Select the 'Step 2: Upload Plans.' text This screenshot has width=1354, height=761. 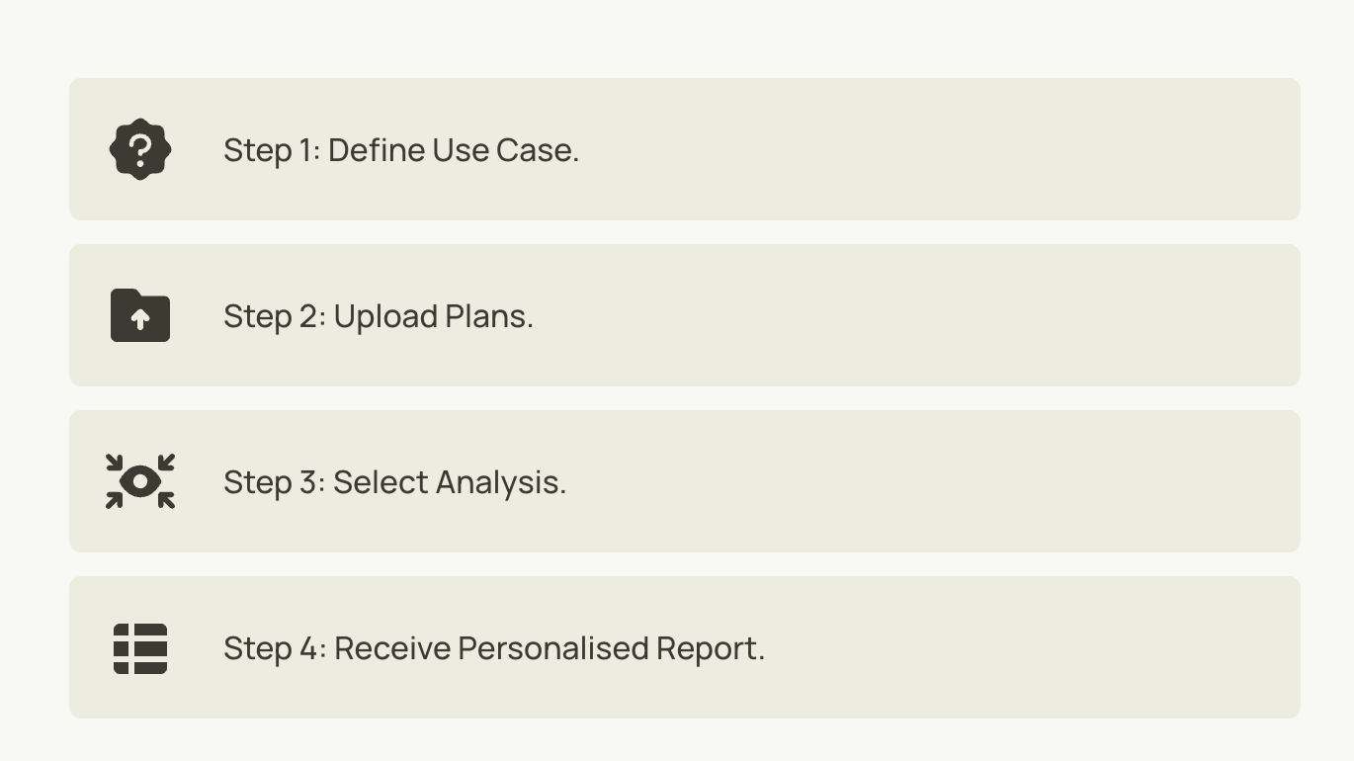[x=378, y=316]
